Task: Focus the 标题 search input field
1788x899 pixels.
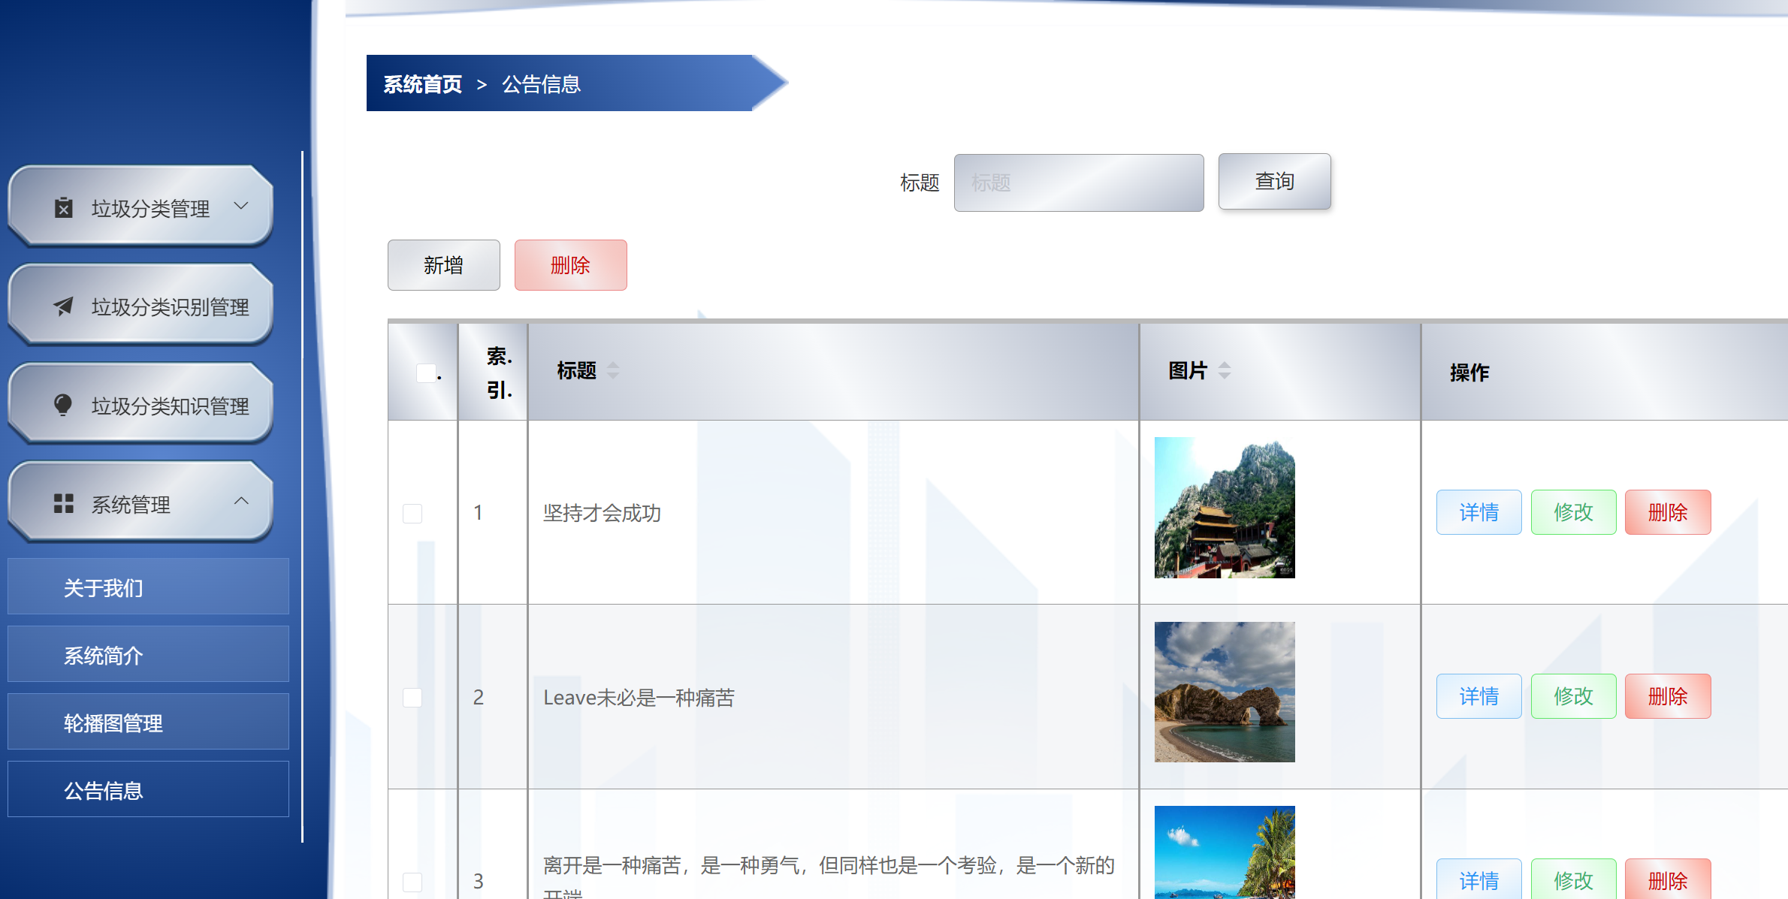Action: 1079,183
